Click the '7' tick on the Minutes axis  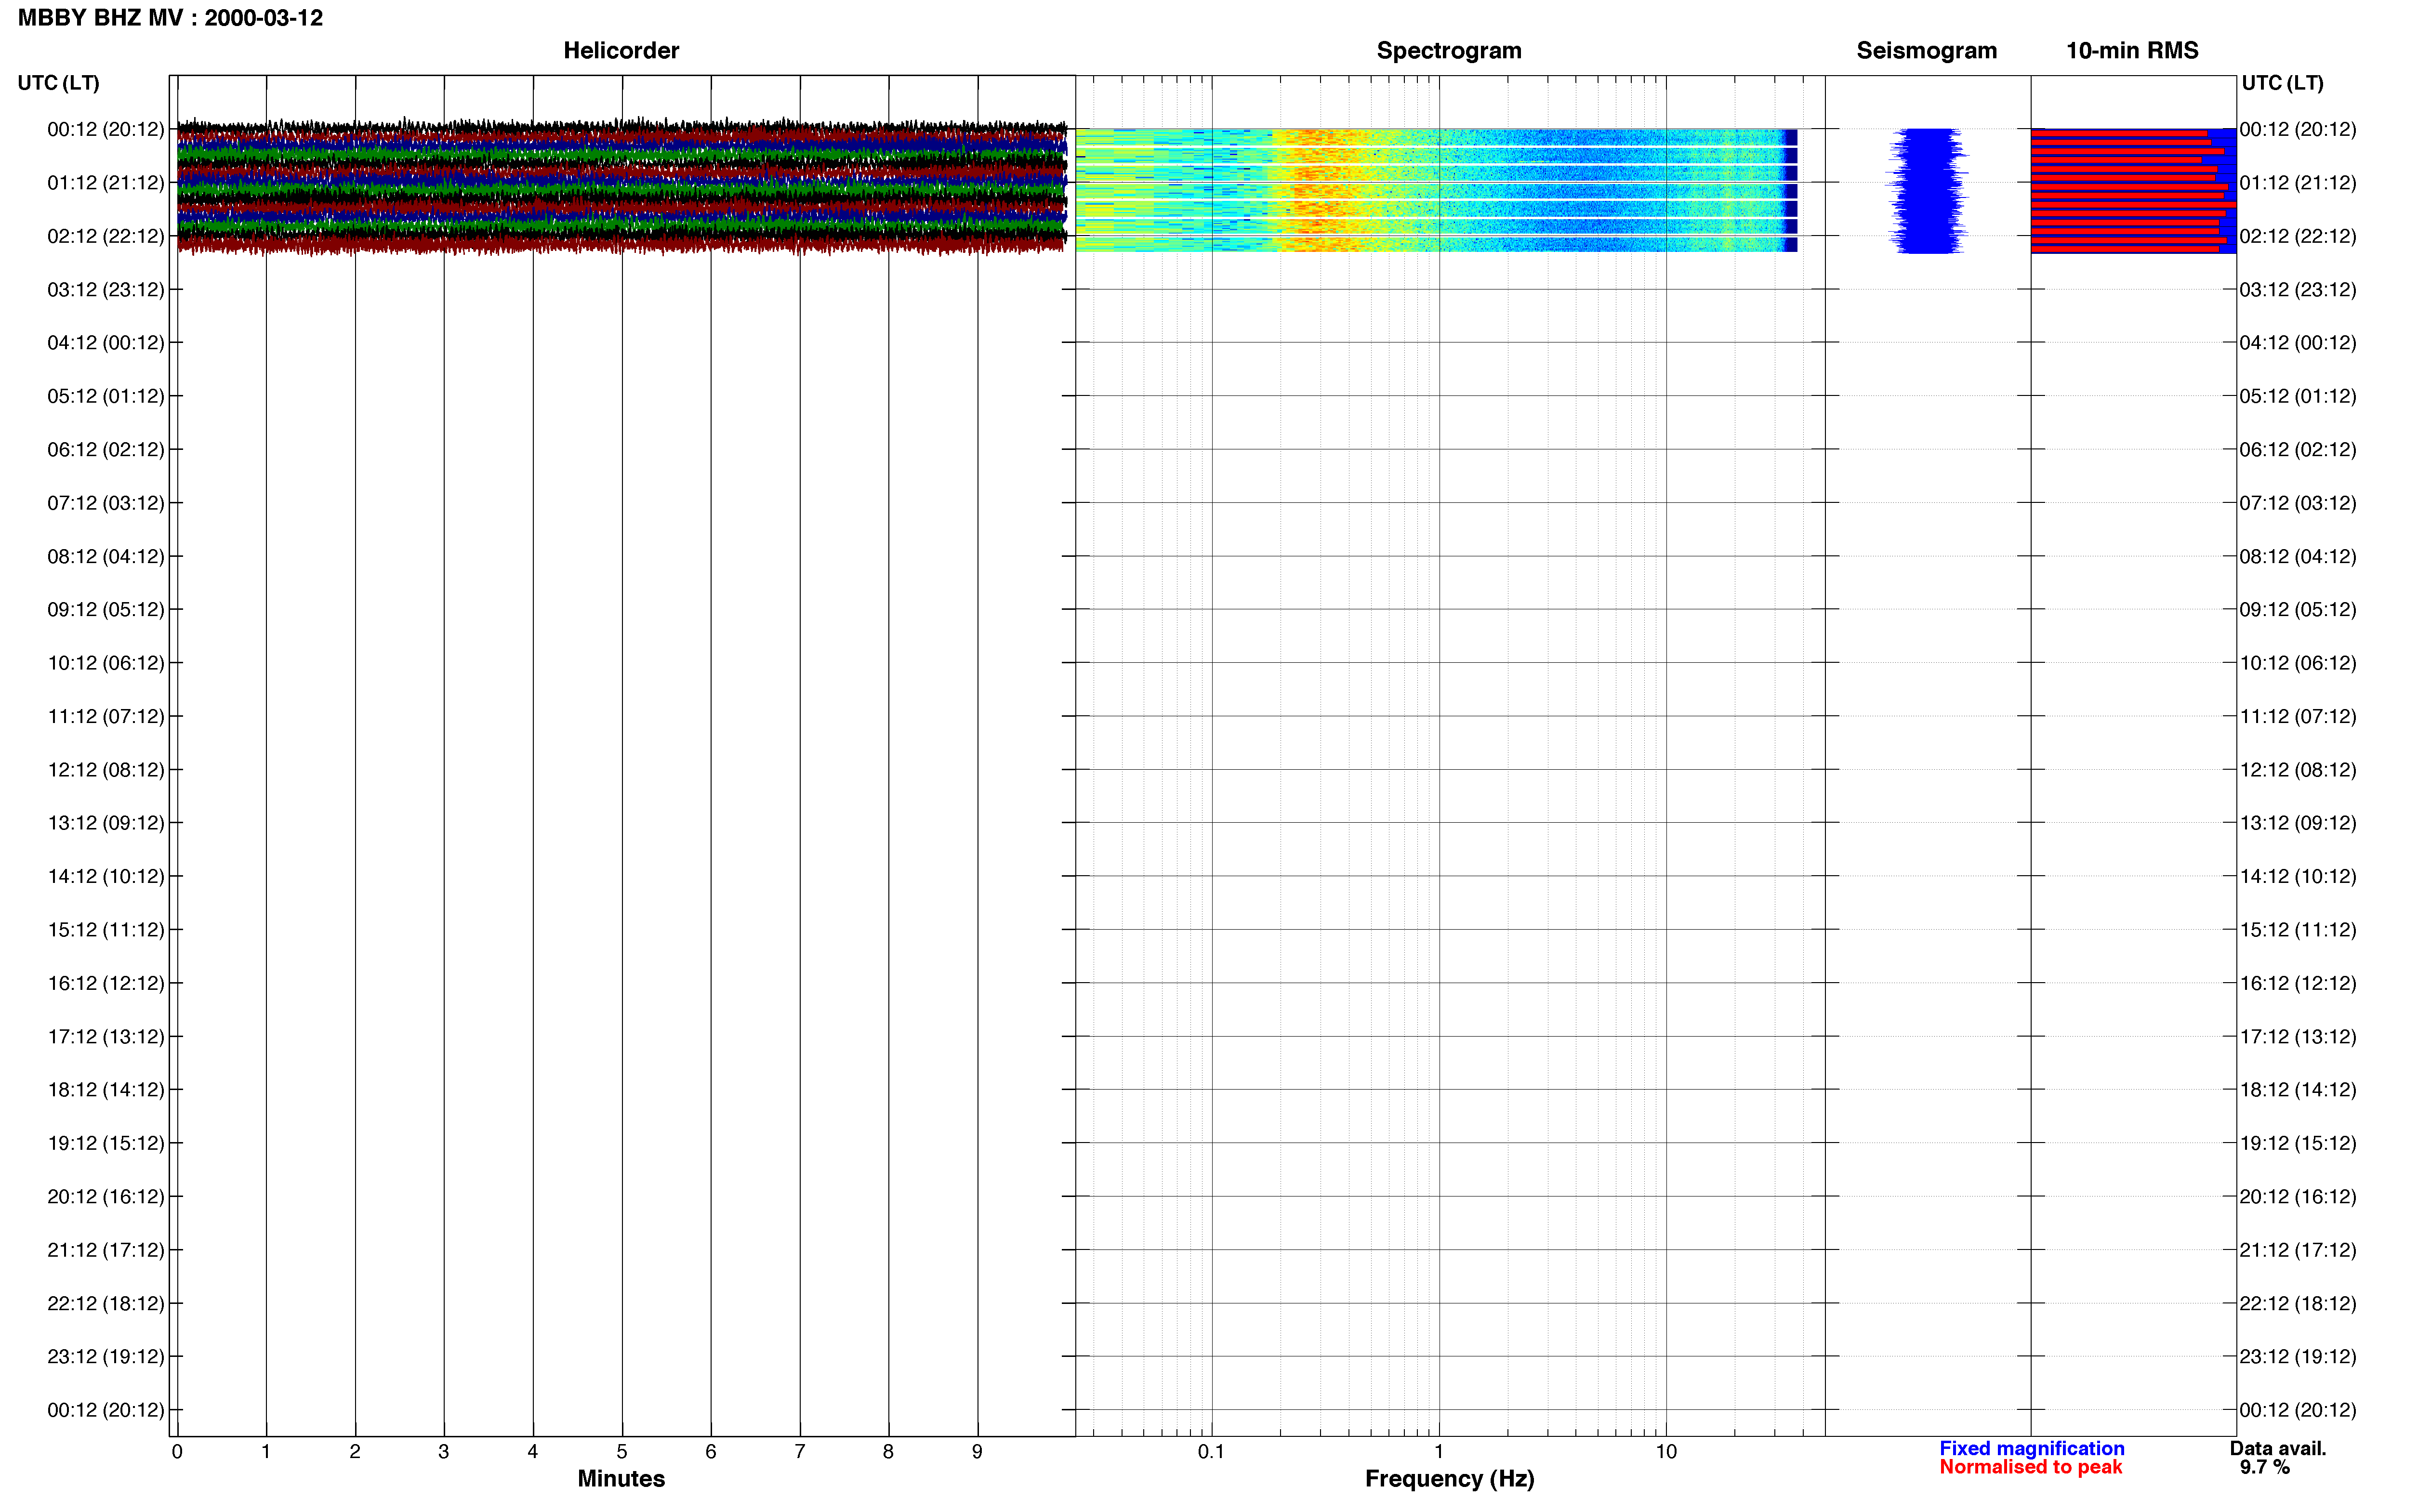point(800,1451)
